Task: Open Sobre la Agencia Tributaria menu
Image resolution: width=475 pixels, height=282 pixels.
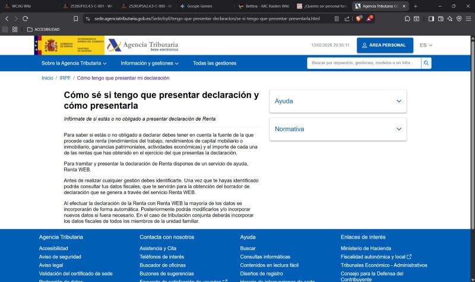Action: [x=74, y=63]
